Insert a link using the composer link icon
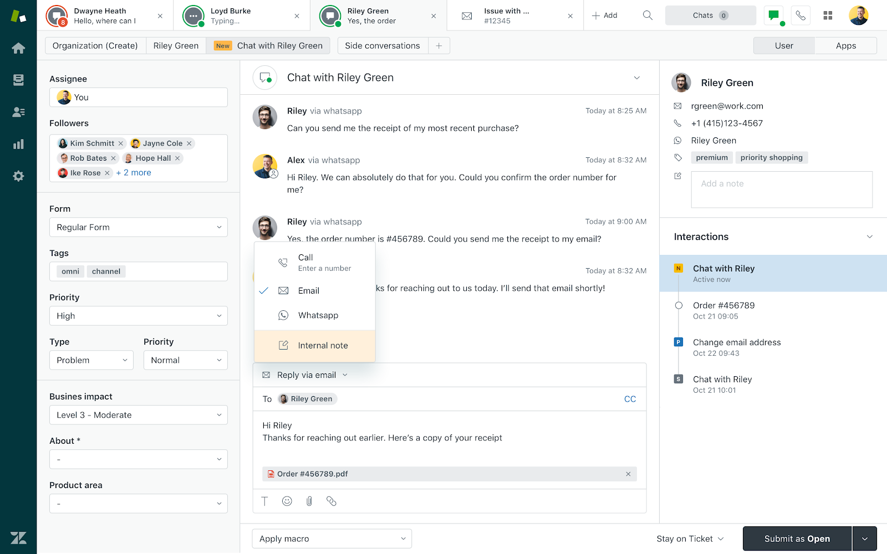887x554 pixels. (x=332, y=501)
